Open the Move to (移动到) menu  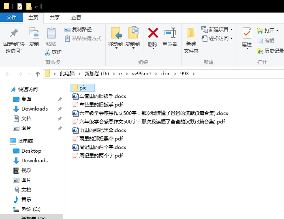coord(115,38)
